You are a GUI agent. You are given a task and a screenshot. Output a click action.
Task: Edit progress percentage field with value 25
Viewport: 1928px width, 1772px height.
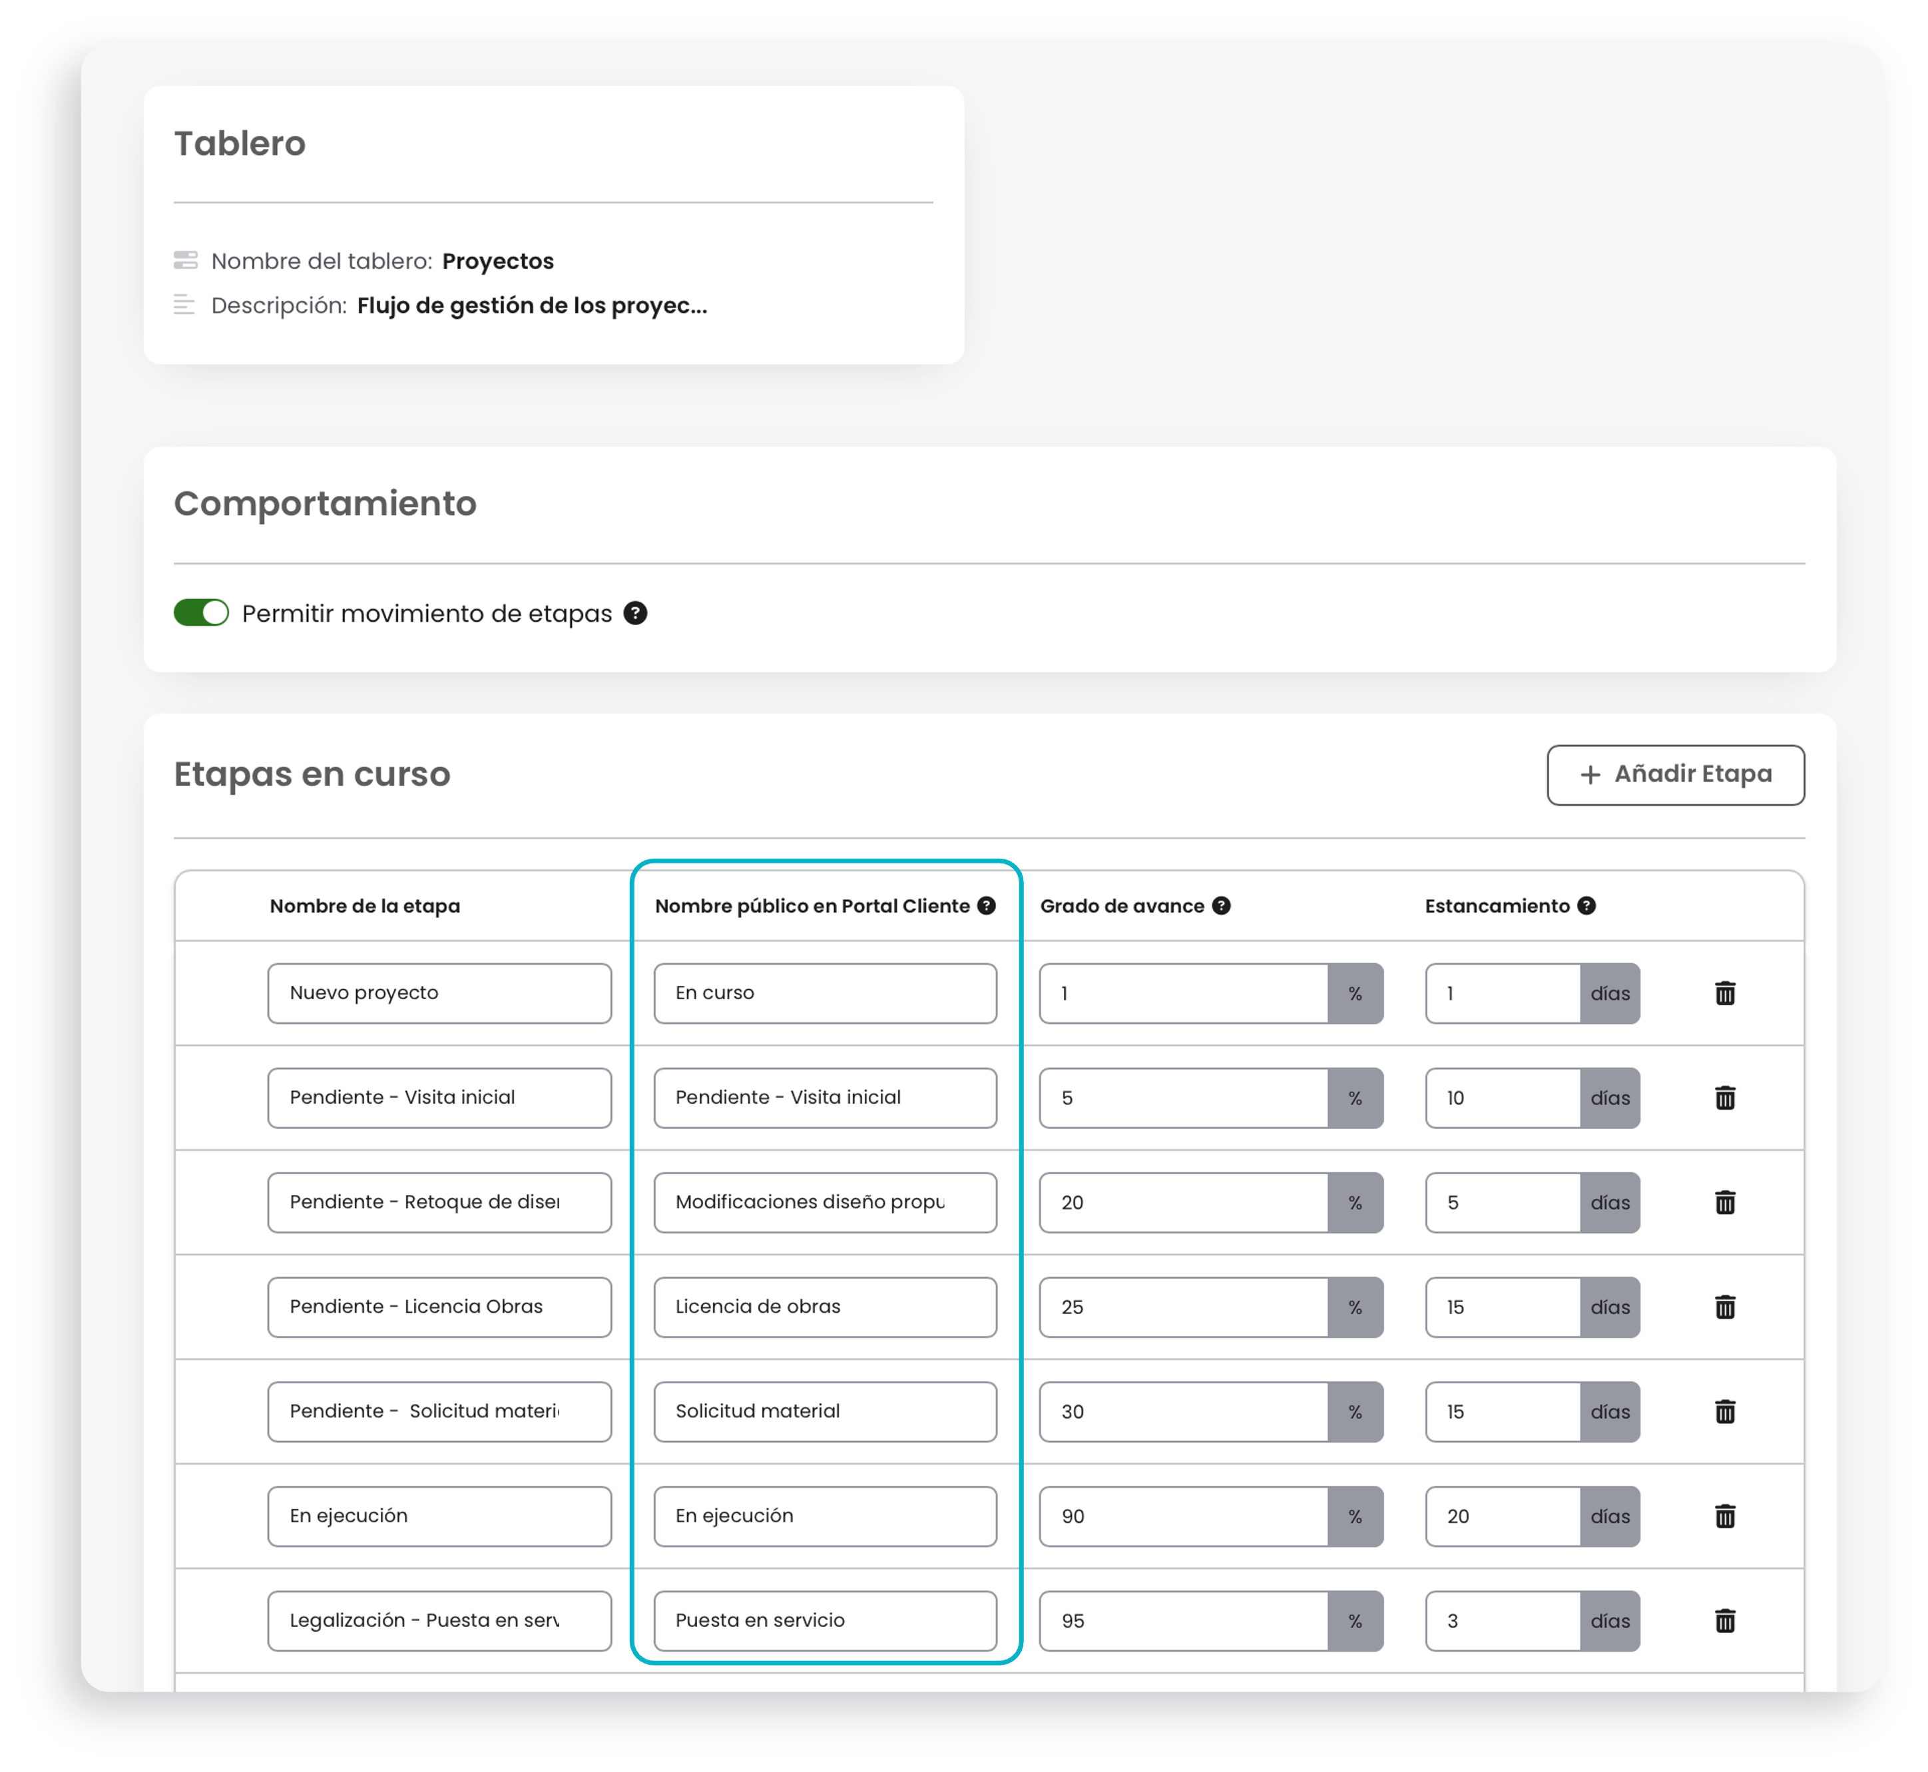click(x=1184, y=1306)
